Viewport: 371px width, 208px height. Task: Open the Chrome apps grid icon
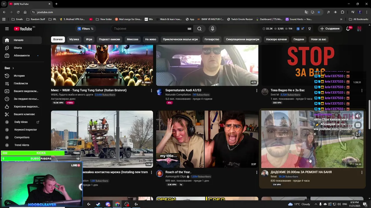(x=4, y=19)
